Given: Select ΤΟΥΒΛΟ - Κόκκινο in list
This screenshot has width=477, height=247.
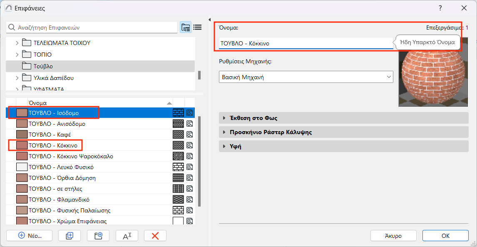Looking at the screenshot, I should coord(100,145).
